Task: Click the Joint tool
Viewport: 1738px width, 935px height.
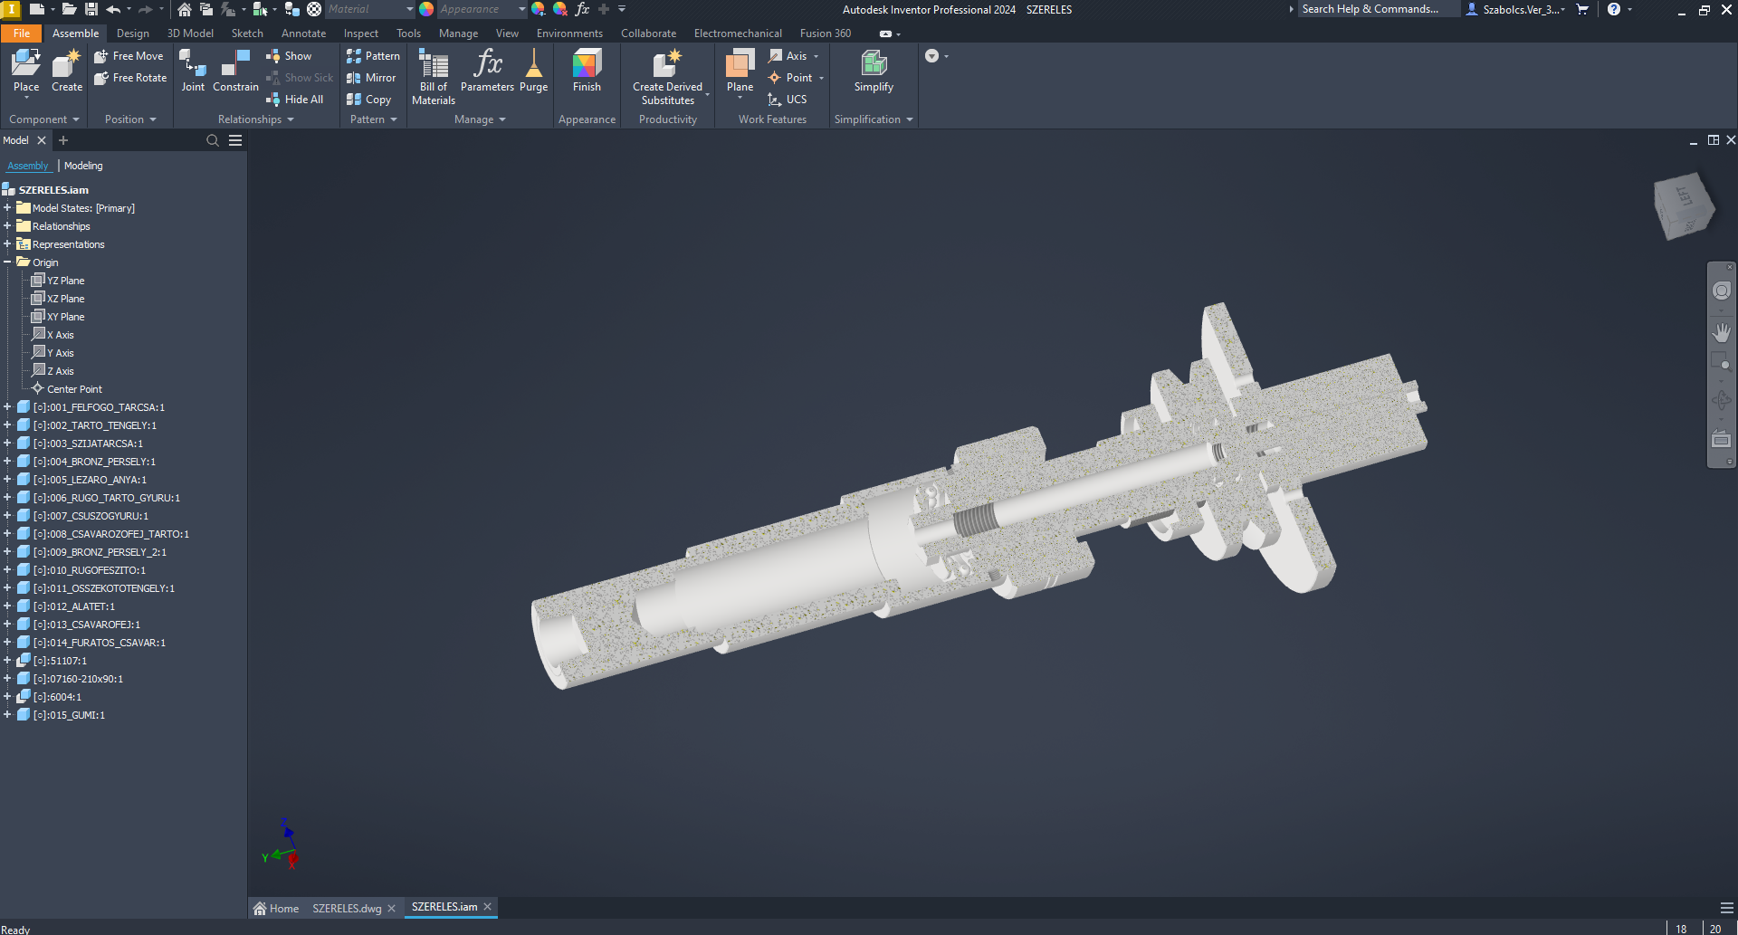Action: click(x=193, y=71)
